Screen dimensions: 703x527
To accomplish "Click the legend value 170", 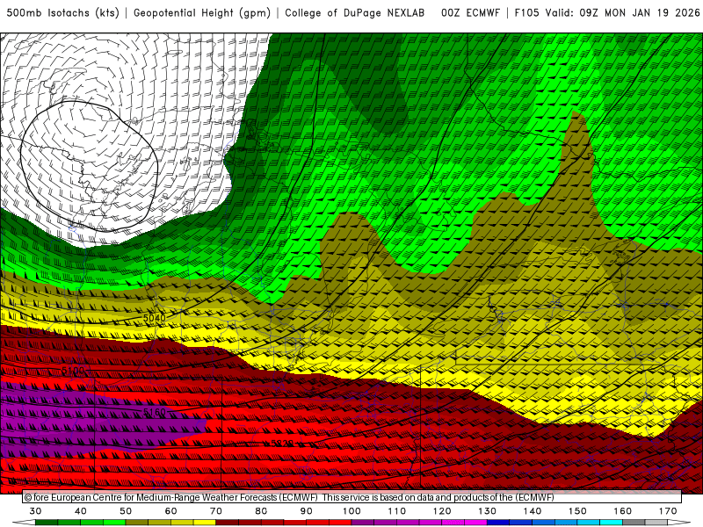I will 668,511.
